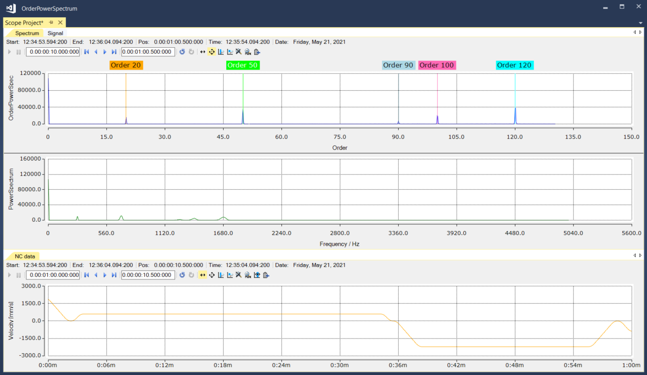Jump to start in the Spectrum toolbar
Image resolution: width=647 pixels, height=375 pixels.
coord(87,52)
